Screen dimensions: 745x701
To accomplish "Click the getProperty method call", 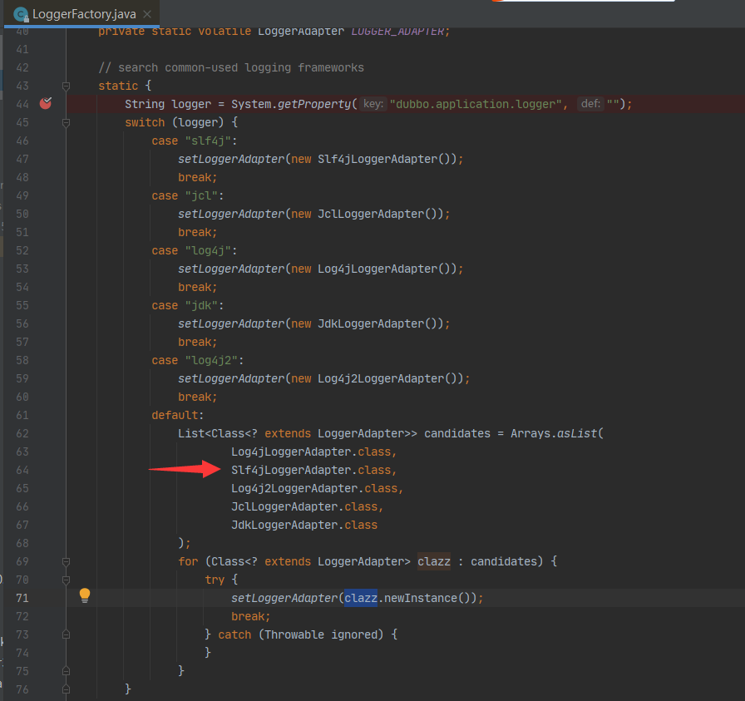I will click(x=314, y=104).
